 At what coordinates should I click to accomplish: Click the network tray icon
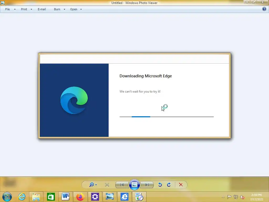pyautogui.click(x=236, y=197)
